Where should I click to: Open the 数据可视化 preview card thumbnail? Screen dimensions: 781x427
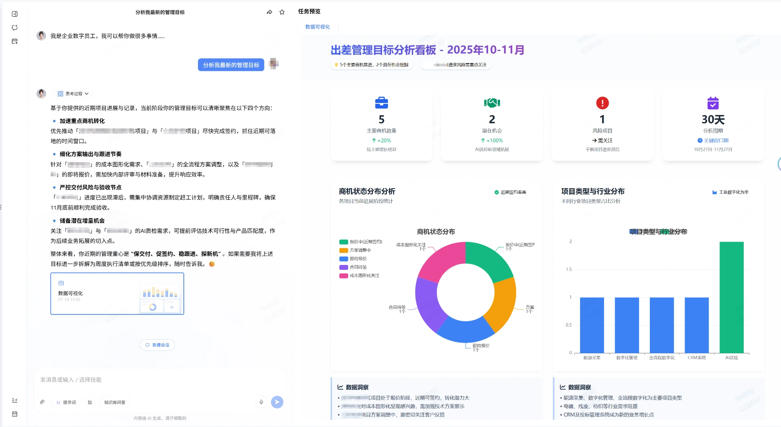click(117, 293)
